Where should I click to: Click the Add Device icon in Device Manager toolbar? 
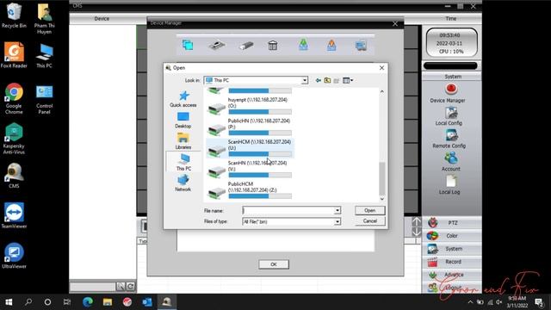[216, 46]
